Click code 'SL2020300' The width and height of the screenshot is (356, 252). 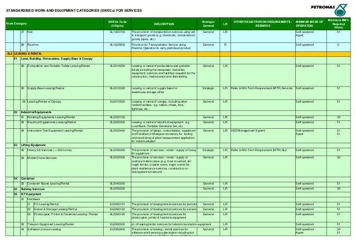(x=117, y=122)
